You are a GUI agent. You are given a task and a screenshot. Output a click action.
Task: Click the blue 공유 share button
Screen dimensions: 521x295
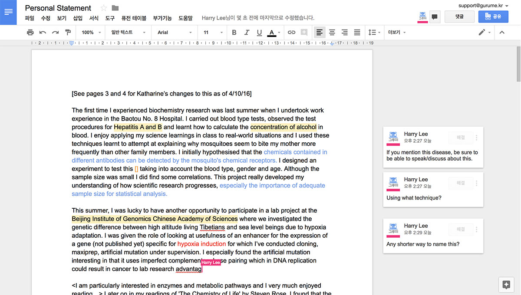pyautogui.click(x=493, y=16)
